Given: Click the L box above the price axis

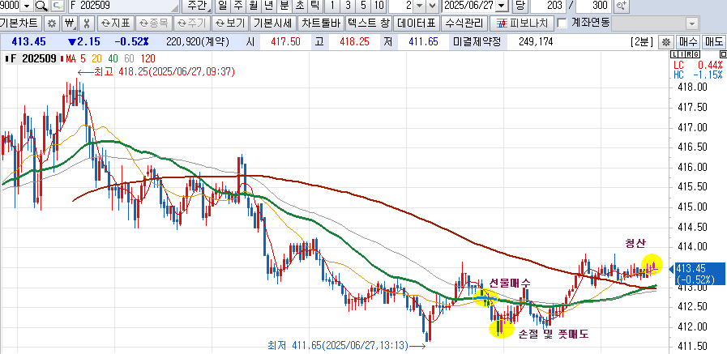Looking at the screenshot, I should click(676, 54).
